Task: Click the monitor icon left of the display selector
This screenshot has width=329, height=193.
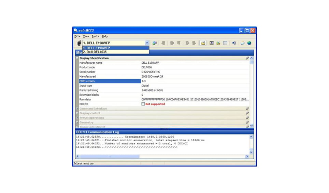Action: [79, 43]
